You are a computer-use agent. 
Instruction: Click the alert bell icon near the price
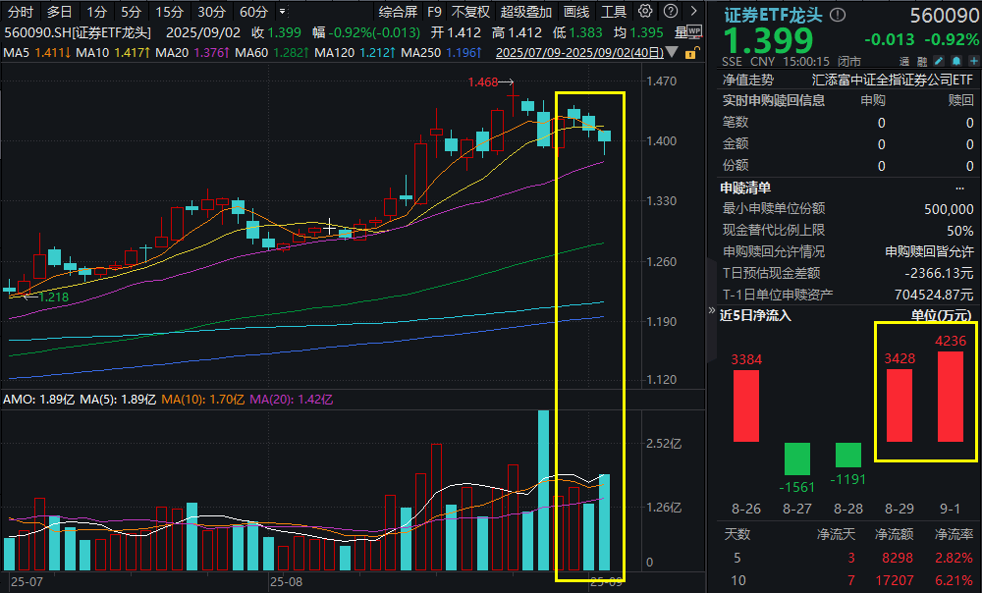pyautogui.click(x=955, y=61)
